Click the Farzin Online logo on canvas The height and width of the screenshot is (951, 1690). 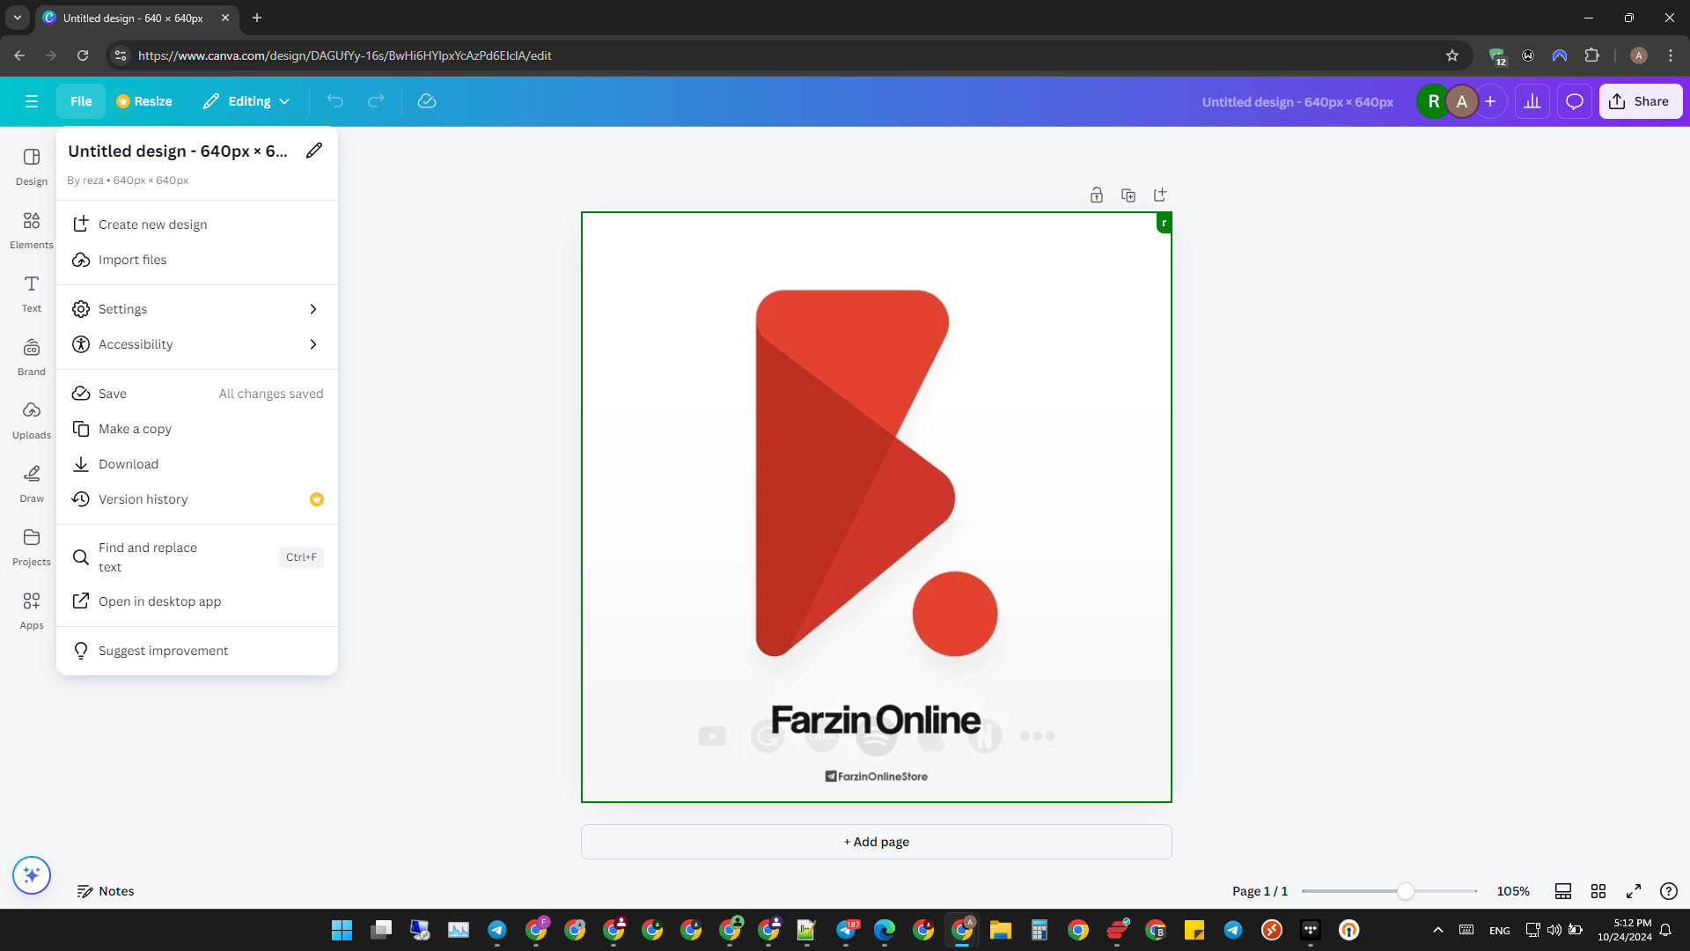(x=876, y=473)
